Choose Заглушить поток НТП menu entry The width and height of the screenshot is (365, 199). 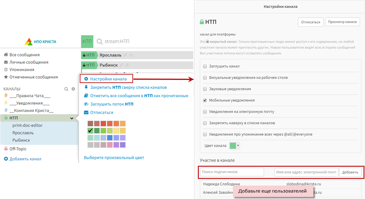111,104
